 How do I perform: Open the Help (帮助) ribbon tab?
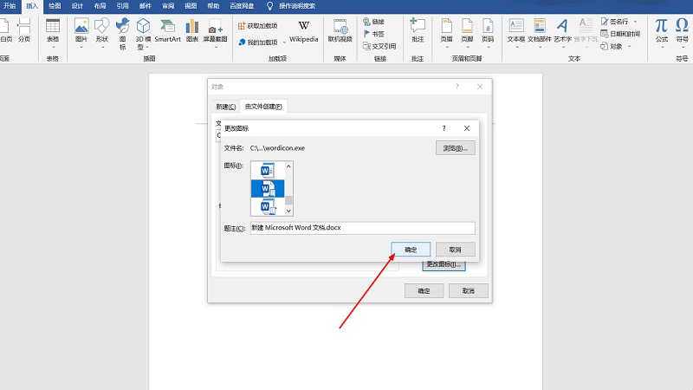[213, 6]
